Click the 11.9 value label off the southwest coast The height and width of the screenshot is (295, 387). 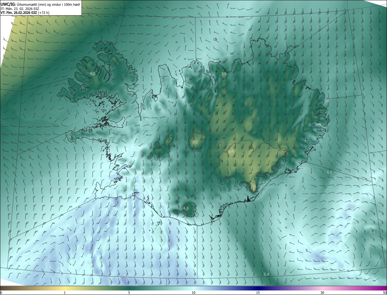point(118,204)
